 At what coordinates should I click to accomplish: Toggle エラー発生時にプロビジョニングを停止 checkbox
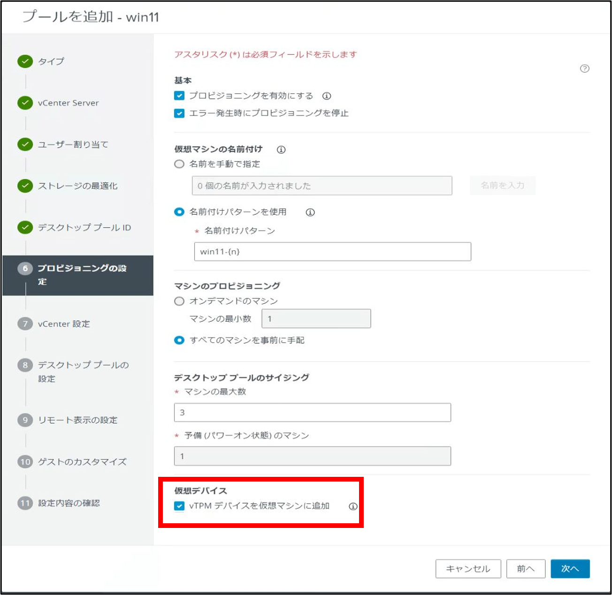pyautogui.click(x=179, y=113)
